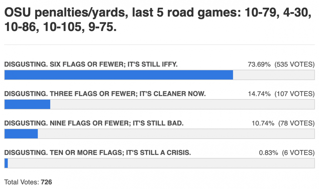Click the gray unfilled part of the SIX FLAGS bar
This screenshot has height=189, width=319.
click(274, 75)
